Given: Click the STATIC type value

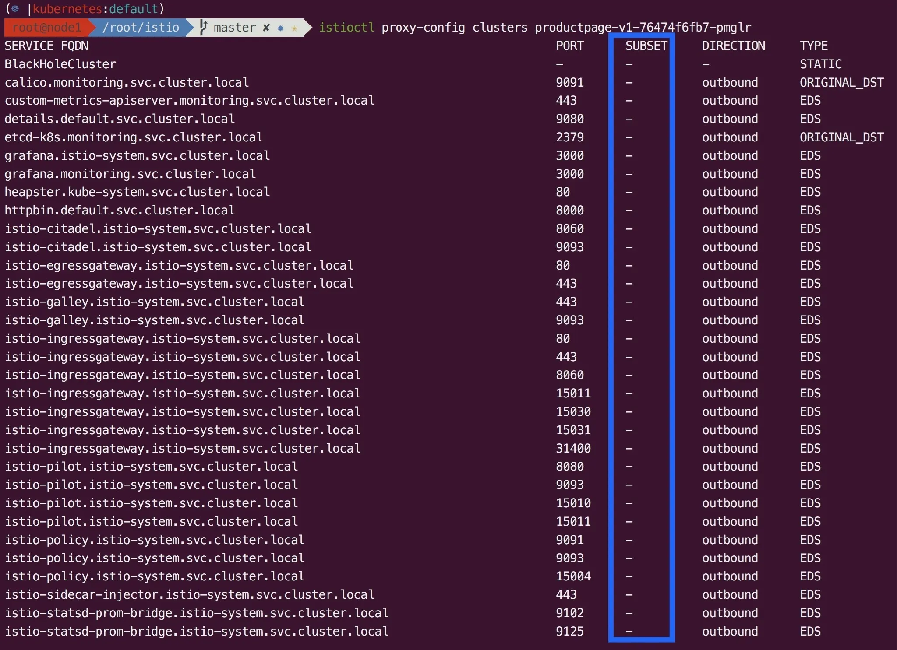Looking at the screenshot, I should click(x=820, y=64).
